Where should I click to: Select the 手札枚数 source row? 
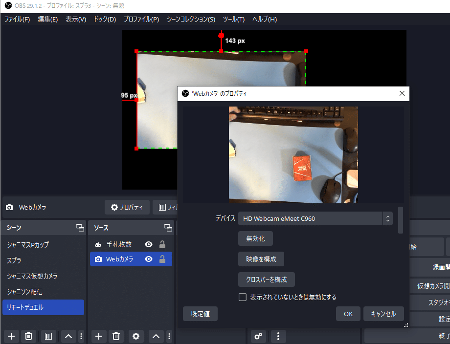131,244
